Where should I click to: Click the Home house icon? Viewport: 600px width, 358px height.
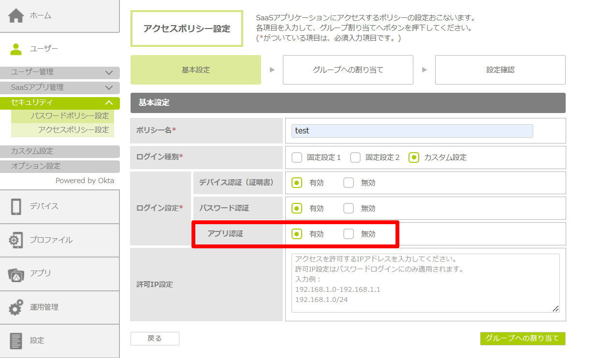pos(16,16)
